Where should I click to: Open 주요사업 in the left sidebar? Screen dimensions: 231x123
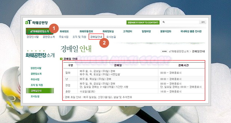pos(35,79)
